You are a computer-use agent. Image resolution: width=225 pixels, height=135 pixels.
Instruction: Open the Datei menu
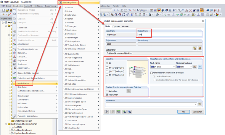point(8,6)
